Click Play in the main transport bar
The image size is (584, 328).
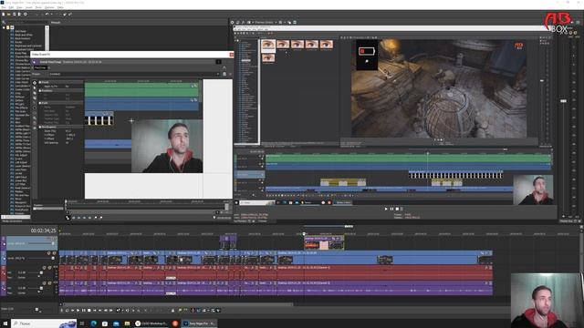[x=78, y=310]
